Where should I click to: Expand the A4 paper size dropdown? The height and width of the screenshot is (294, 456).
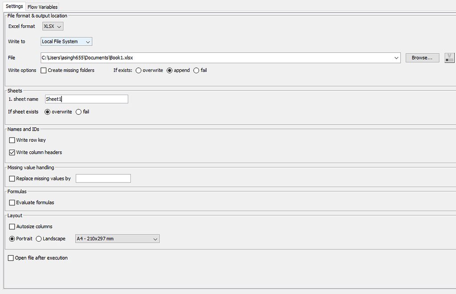coord(117,239)
